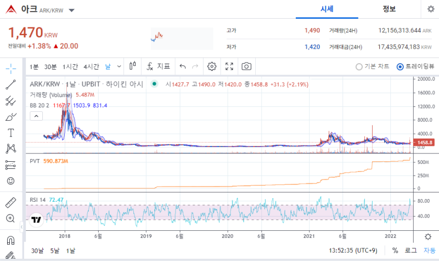
Task: Collapse the indicator legend arrow
Action: pos(36,116)
